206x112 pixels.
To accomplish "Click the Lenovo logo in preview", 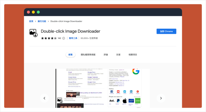I will click(138, 101).
